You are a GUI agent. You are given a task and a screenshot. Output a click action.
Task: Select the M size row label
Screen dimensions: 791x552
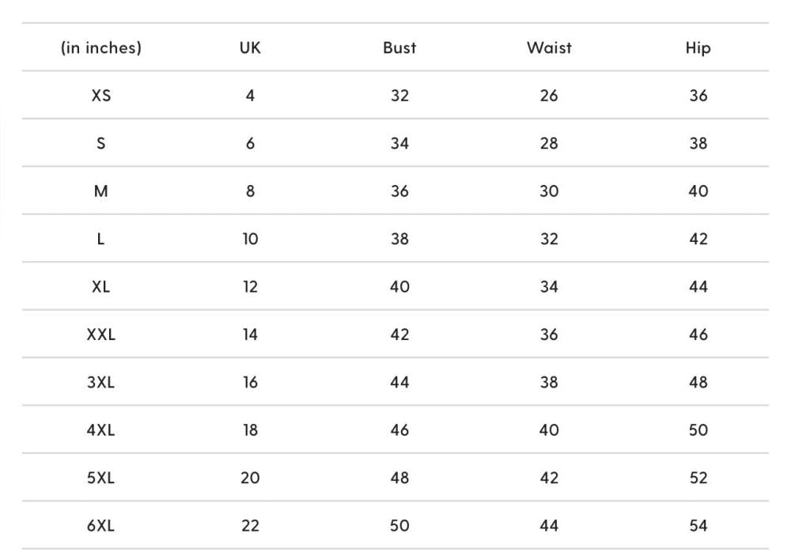click(101, 191)
